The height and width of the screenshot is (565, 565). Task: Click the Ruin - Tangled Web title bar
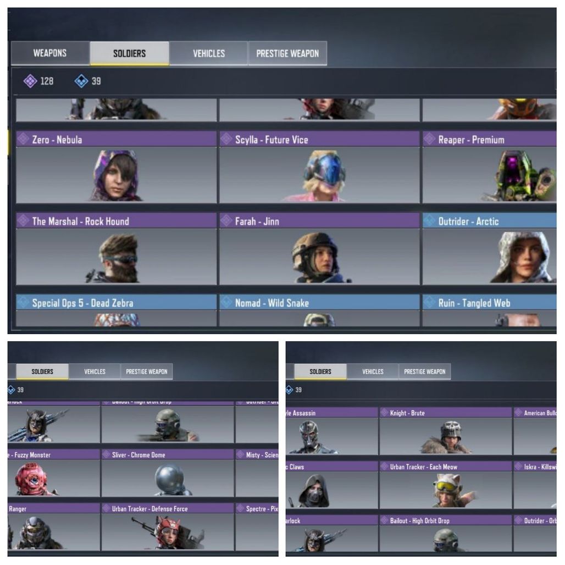[x=489, y=302]
